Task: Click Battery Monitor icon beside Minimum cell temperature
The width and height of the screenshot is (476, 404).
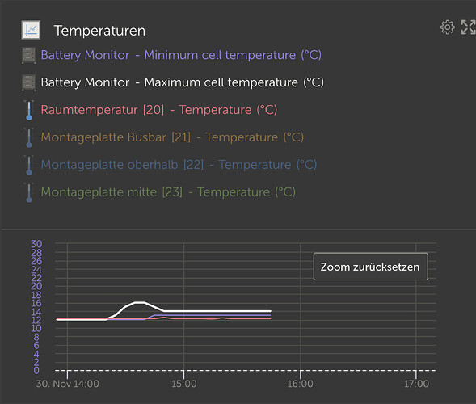Action: 29,55
